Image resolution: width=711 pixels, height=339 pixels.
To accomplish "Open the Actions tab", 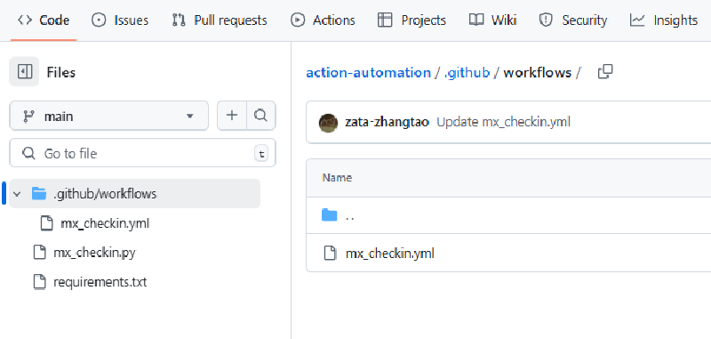I will (323, 20).
